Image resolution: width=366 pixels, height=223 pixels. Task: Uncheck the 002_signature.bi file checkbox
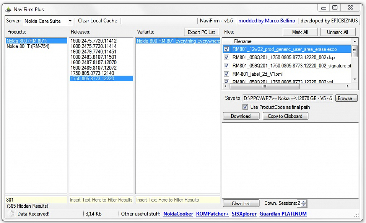[x=226, y=66]
